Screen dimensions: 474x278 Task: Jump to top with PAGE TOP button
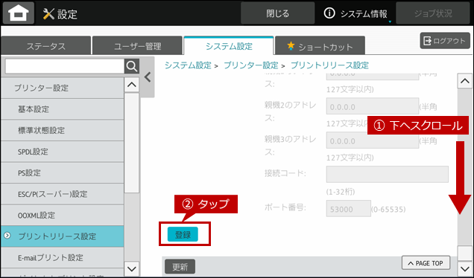coord(426,263)
